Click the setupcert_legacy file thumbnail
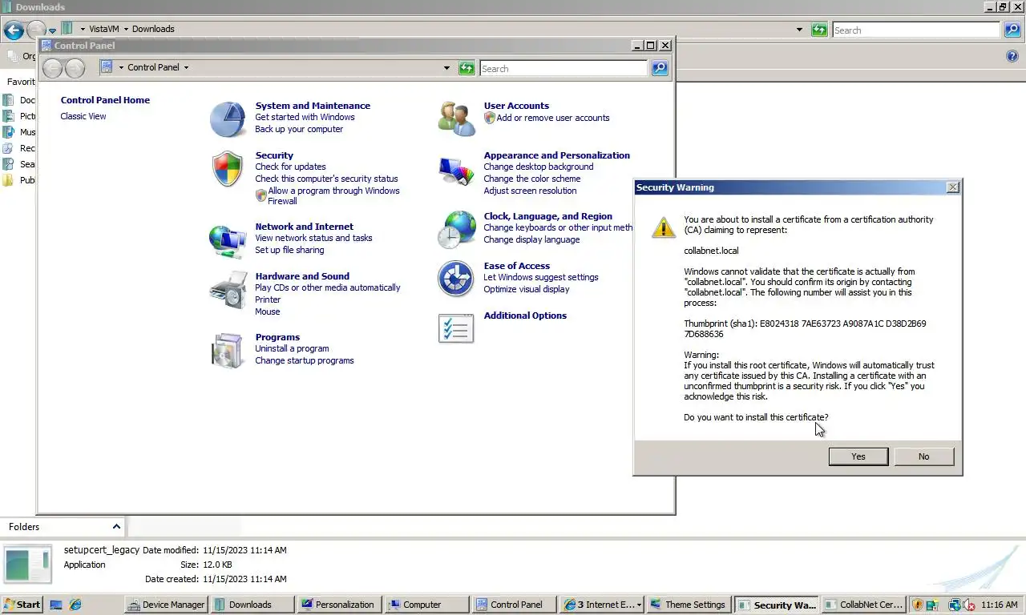Image resolution: width=1026 pixels, height=615 pixels. 28,565
